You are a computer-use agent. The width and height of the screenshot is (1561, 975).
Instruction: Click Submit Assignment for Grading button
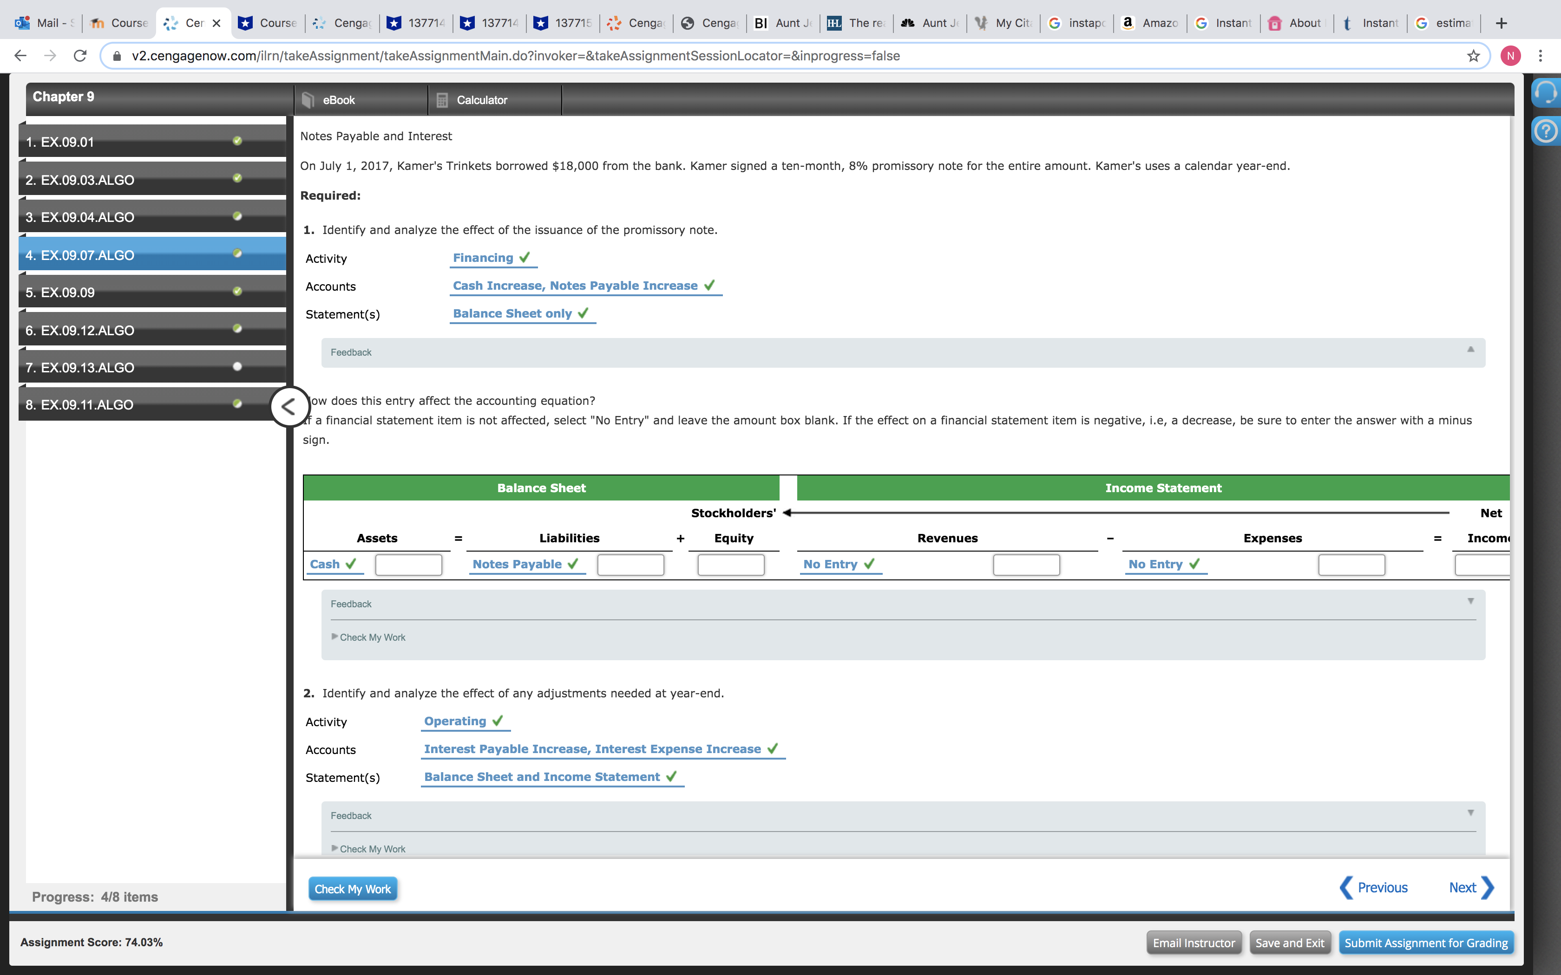(1425, 943)
